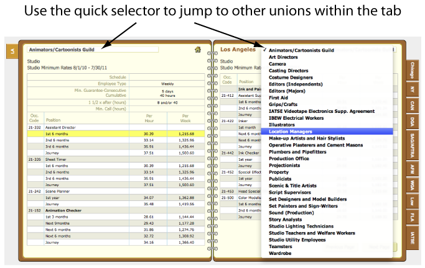
Task: Switch to the SAG/AFTRA tab
Action: pyautogui.click(x=413, y=145)
